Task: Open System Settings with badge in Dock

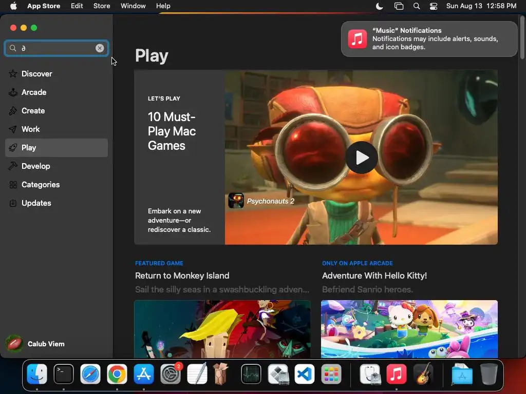Action: pyautogui.click(x=171, y=374)
